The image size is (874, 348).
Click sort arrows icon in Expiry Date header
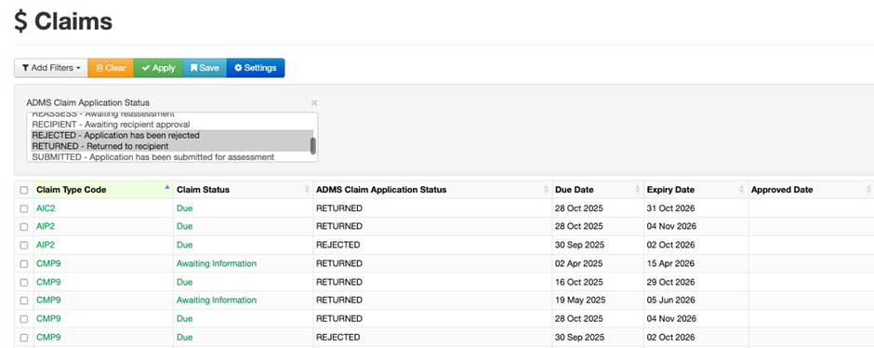coord(741,190)
